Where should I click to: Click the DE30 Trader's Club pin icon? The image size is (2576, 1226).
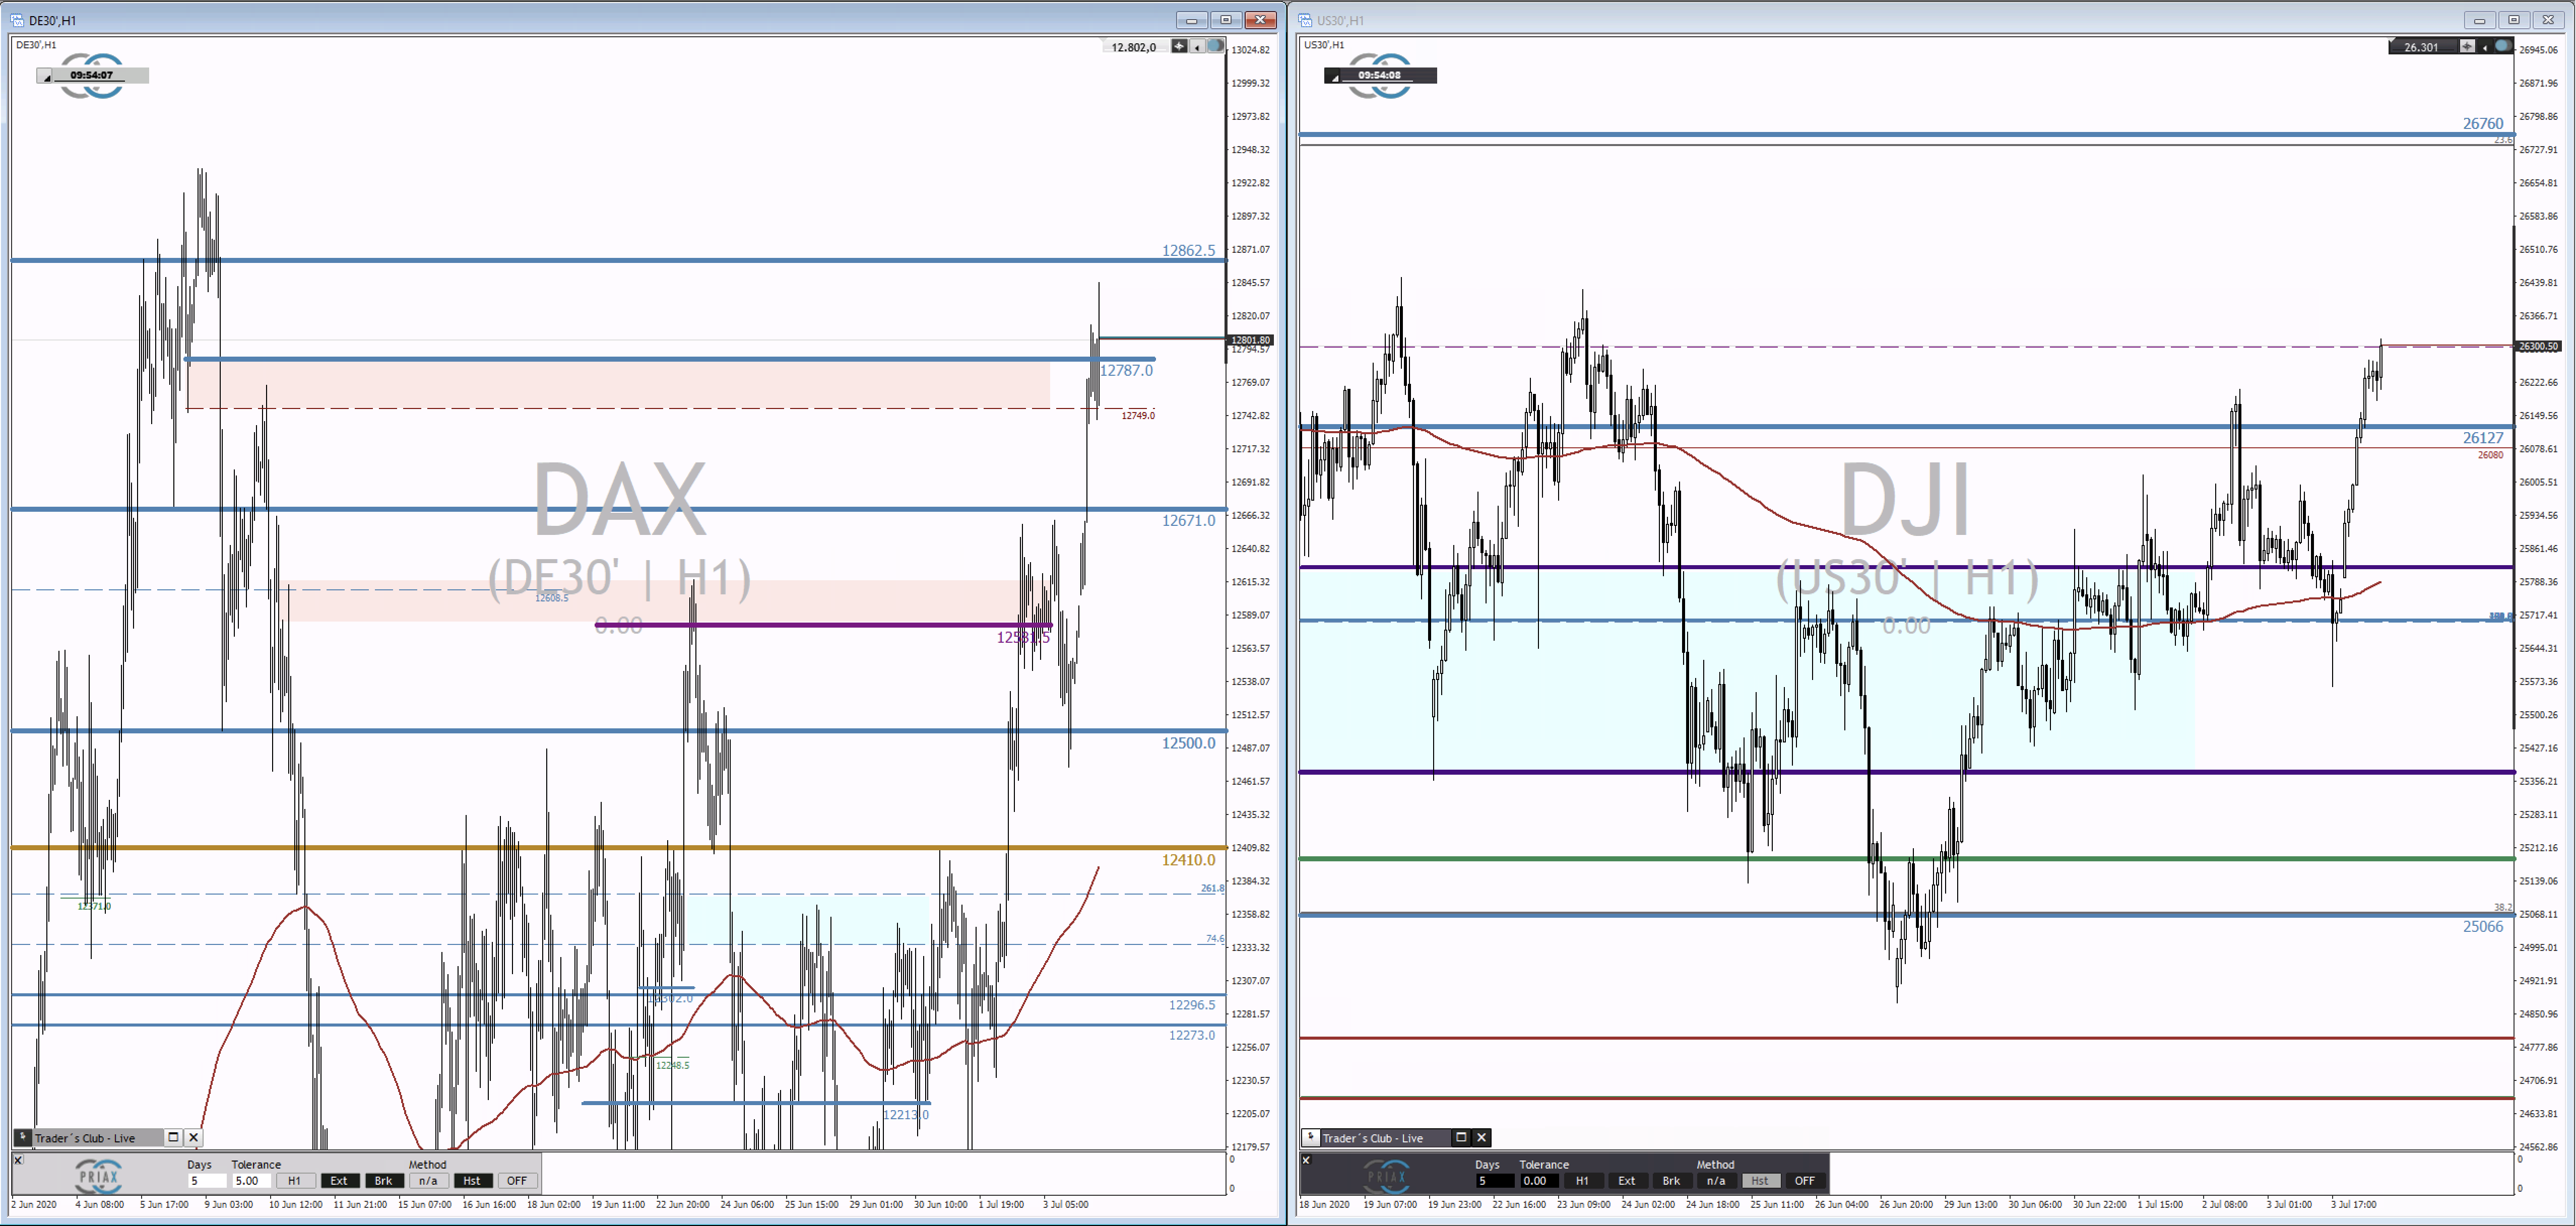click(23, 1137)
